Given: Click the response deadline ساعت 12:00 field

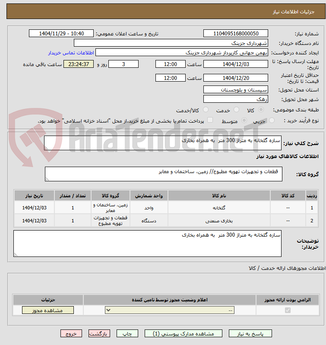Looking at the screenshot, I should tap(171, 64).
